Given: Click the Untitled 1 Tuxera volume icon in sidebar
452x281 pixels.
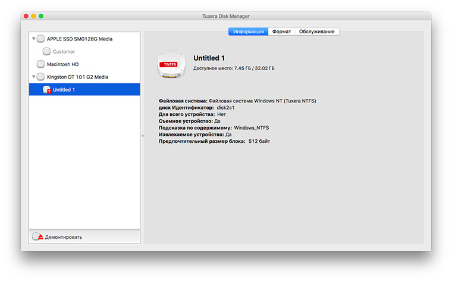Looking at the screenshot, I should click(47, 90).
